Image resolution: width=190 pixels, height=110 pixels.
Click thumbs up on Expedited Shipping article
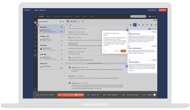(x=153, y=60)
